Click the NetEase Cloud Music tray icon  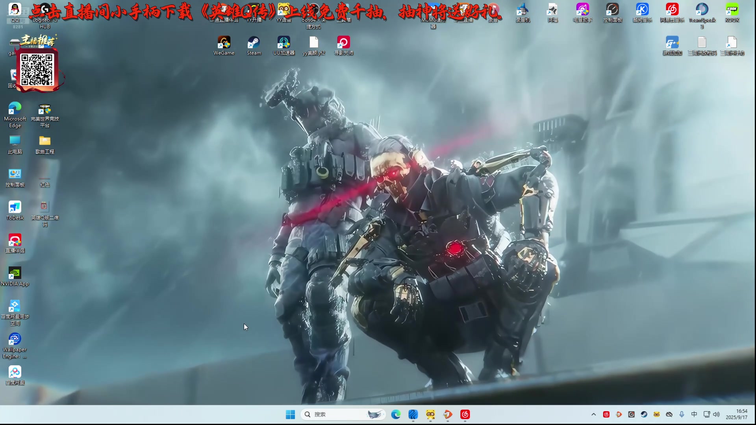coord(606,414)
